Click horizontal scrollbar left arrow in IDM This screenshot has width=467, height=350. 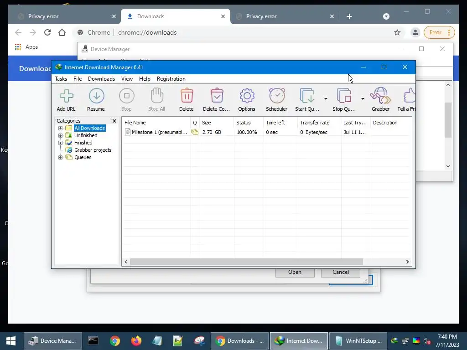click(x=126, y=262)
